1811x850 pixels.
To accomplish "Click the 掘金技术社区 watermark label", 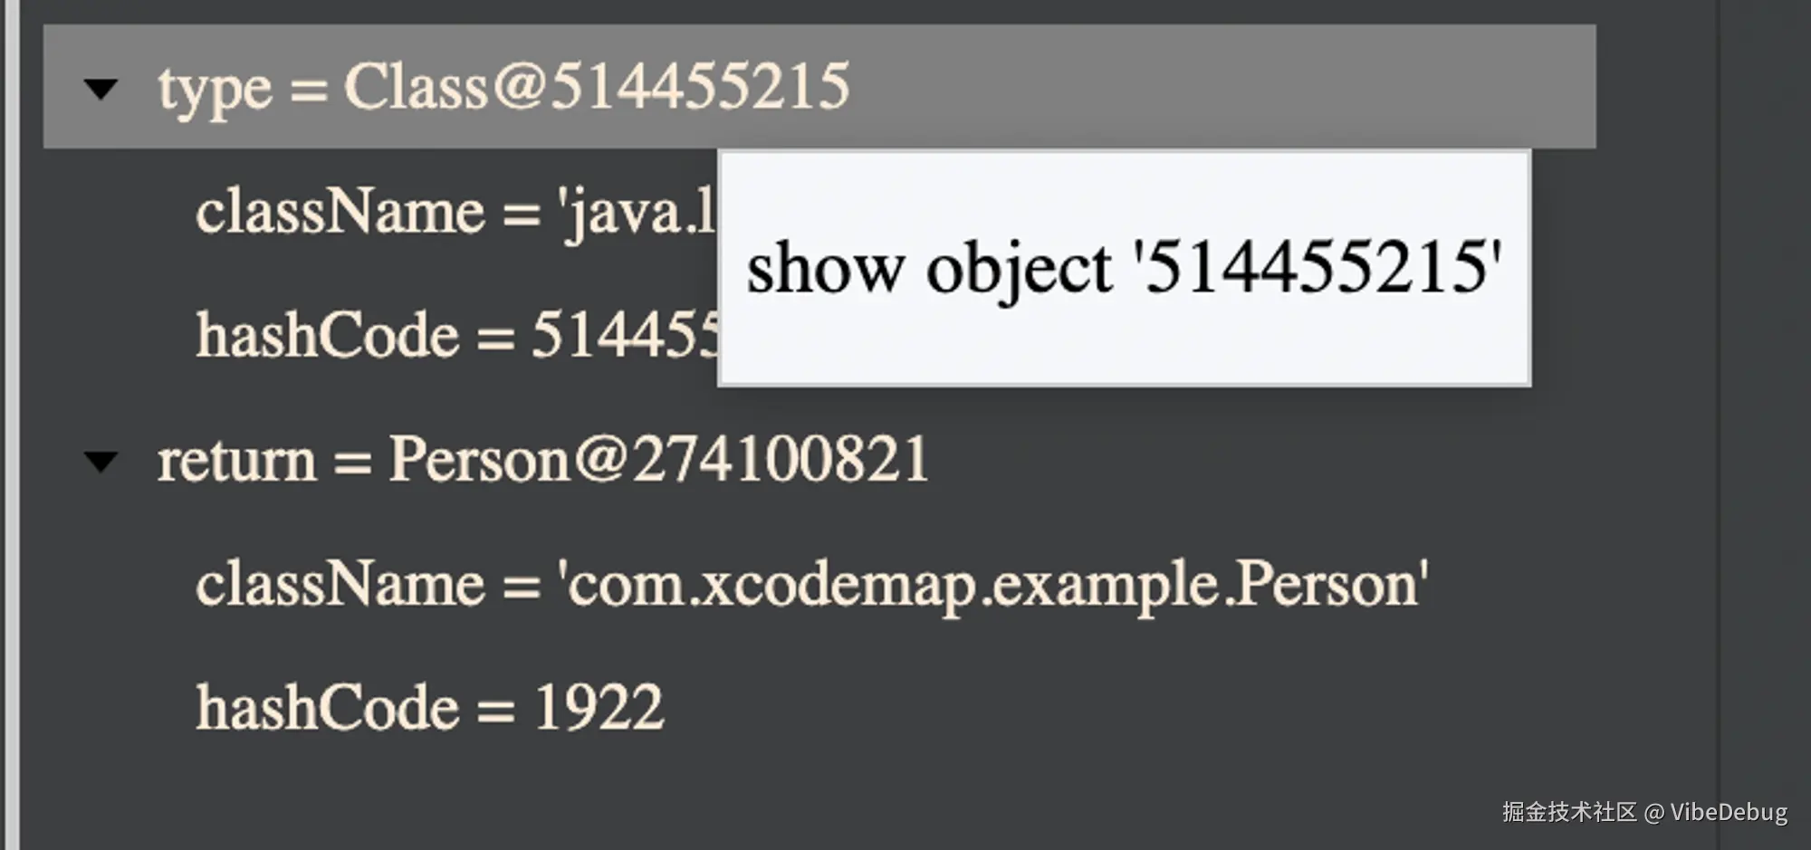I will pyautogui.click(x=1569, y=812).
